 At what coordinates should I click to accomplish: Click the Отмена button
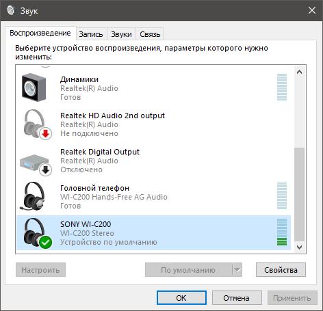pos(237,298)
